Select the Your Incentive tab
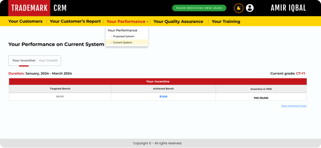This screenshot has width=321, height=148. pyautogui.click(x=23, y=60)
